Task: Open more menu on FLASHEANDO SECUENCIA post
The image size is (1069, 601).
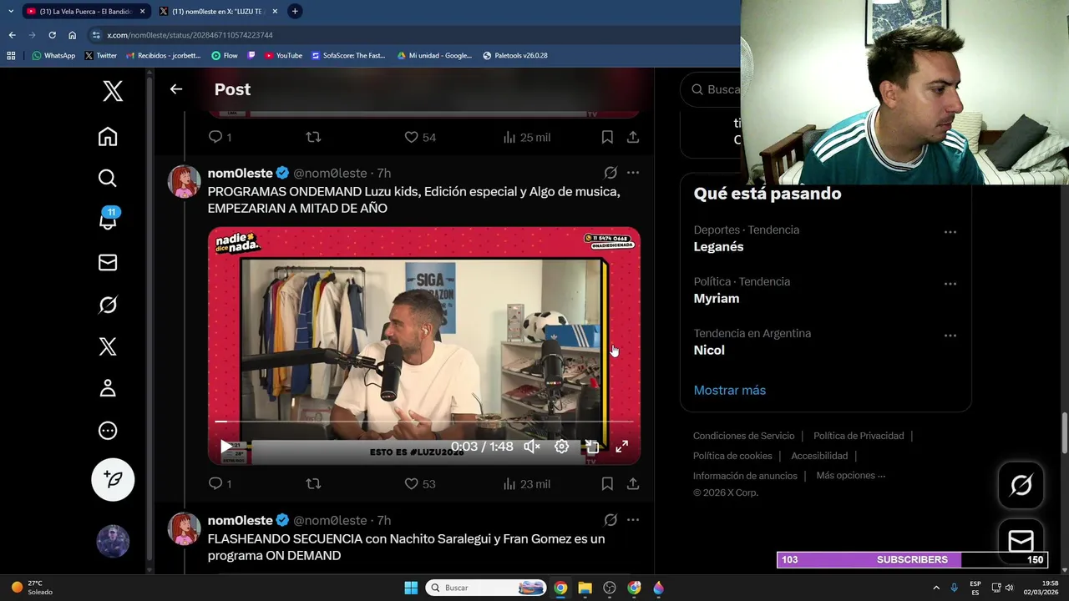Action: [x=633, y=520]
